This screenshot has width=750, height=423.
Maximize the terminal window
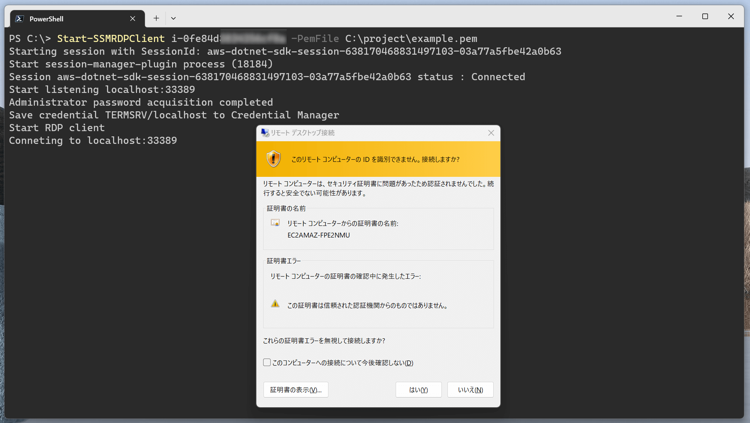(705, 16)
